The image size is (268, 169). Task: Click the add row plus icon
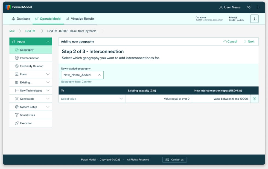254,99
